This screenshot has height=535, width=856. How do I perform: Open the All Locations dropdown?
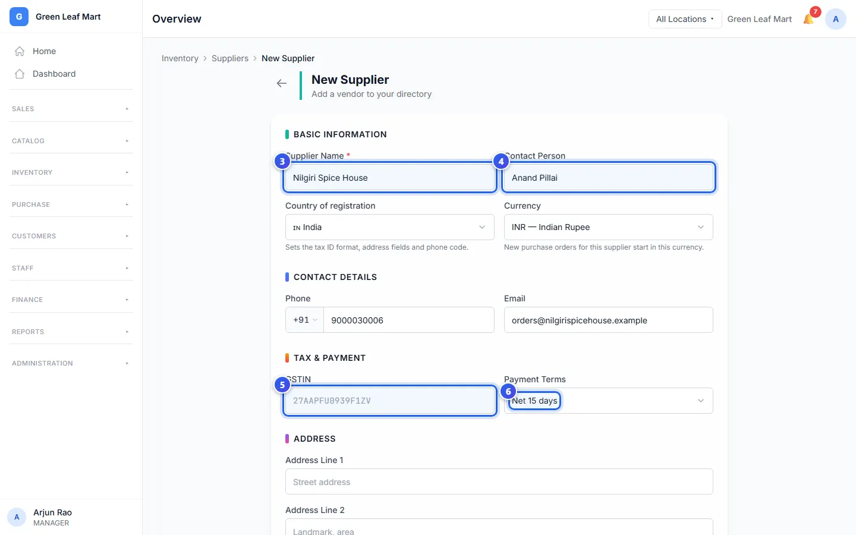click(685, 19)
